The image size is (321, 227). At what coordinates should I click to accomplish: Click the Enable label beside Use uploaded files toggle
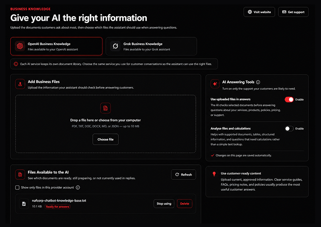coord(299,100)
